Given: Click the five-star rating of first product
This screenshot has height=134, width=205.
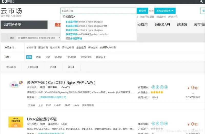Looking at the screenshot, I should [157, 92].
